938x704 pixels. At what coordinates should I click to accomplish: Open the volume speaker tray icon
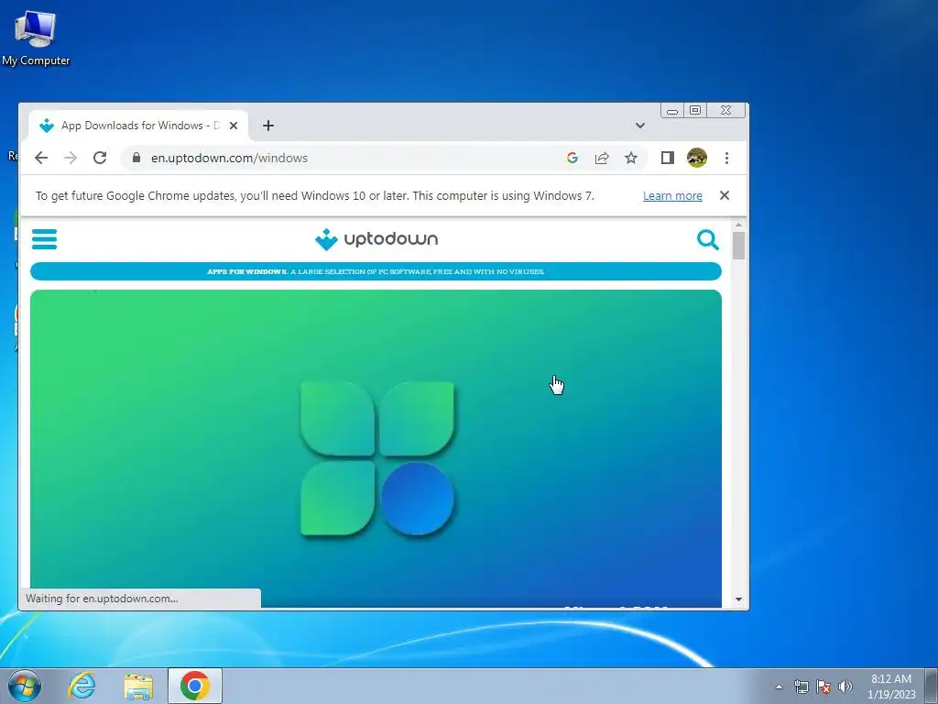(x=845, y=687)
